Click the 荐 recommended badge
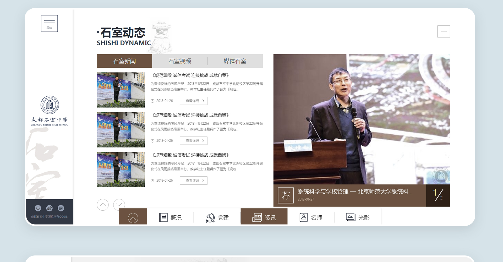503x262 pixels. click(x=286, y=195)
